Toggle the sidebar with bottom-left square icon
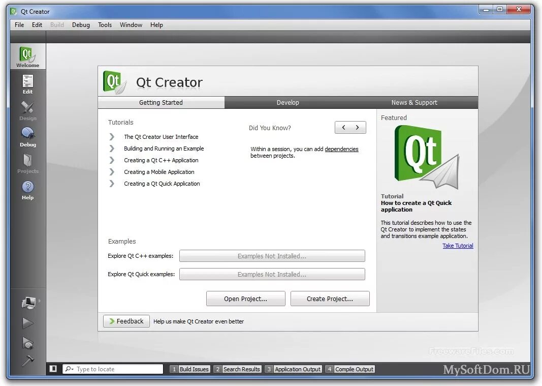Image resolution: width=542 pixels, height=386 pixels. tap(53, 369)
